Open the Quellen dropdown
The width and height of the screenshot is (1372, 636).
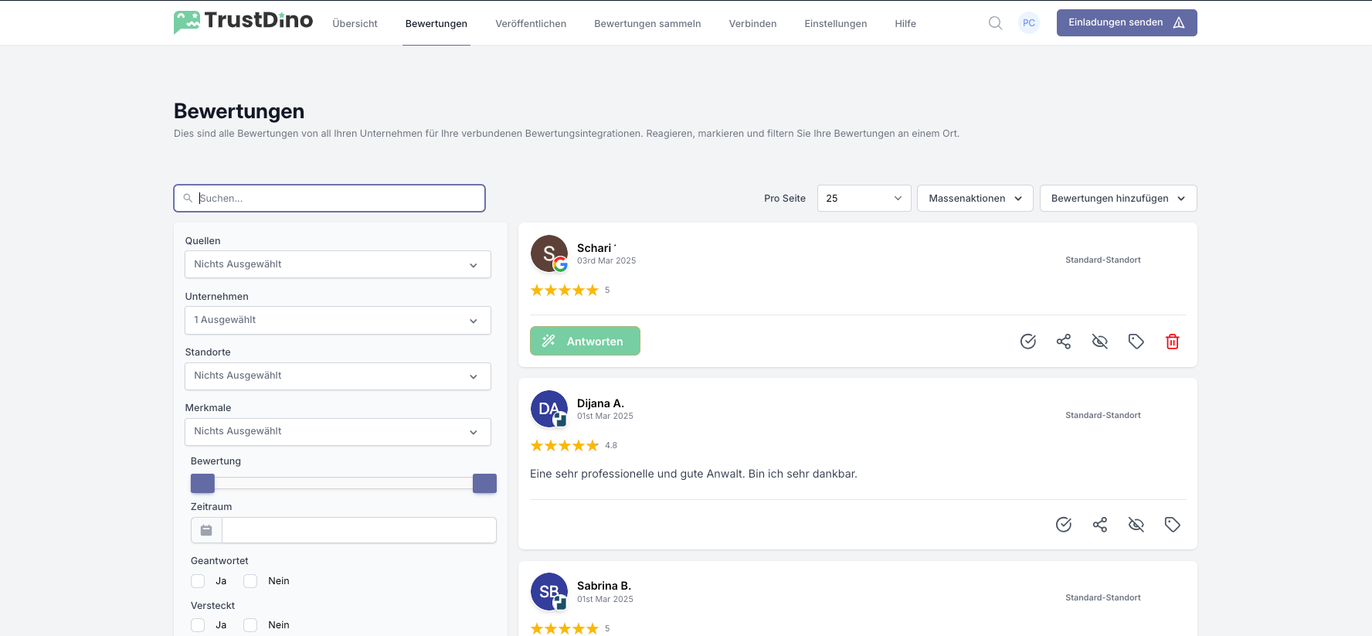[x=338, y=264]
